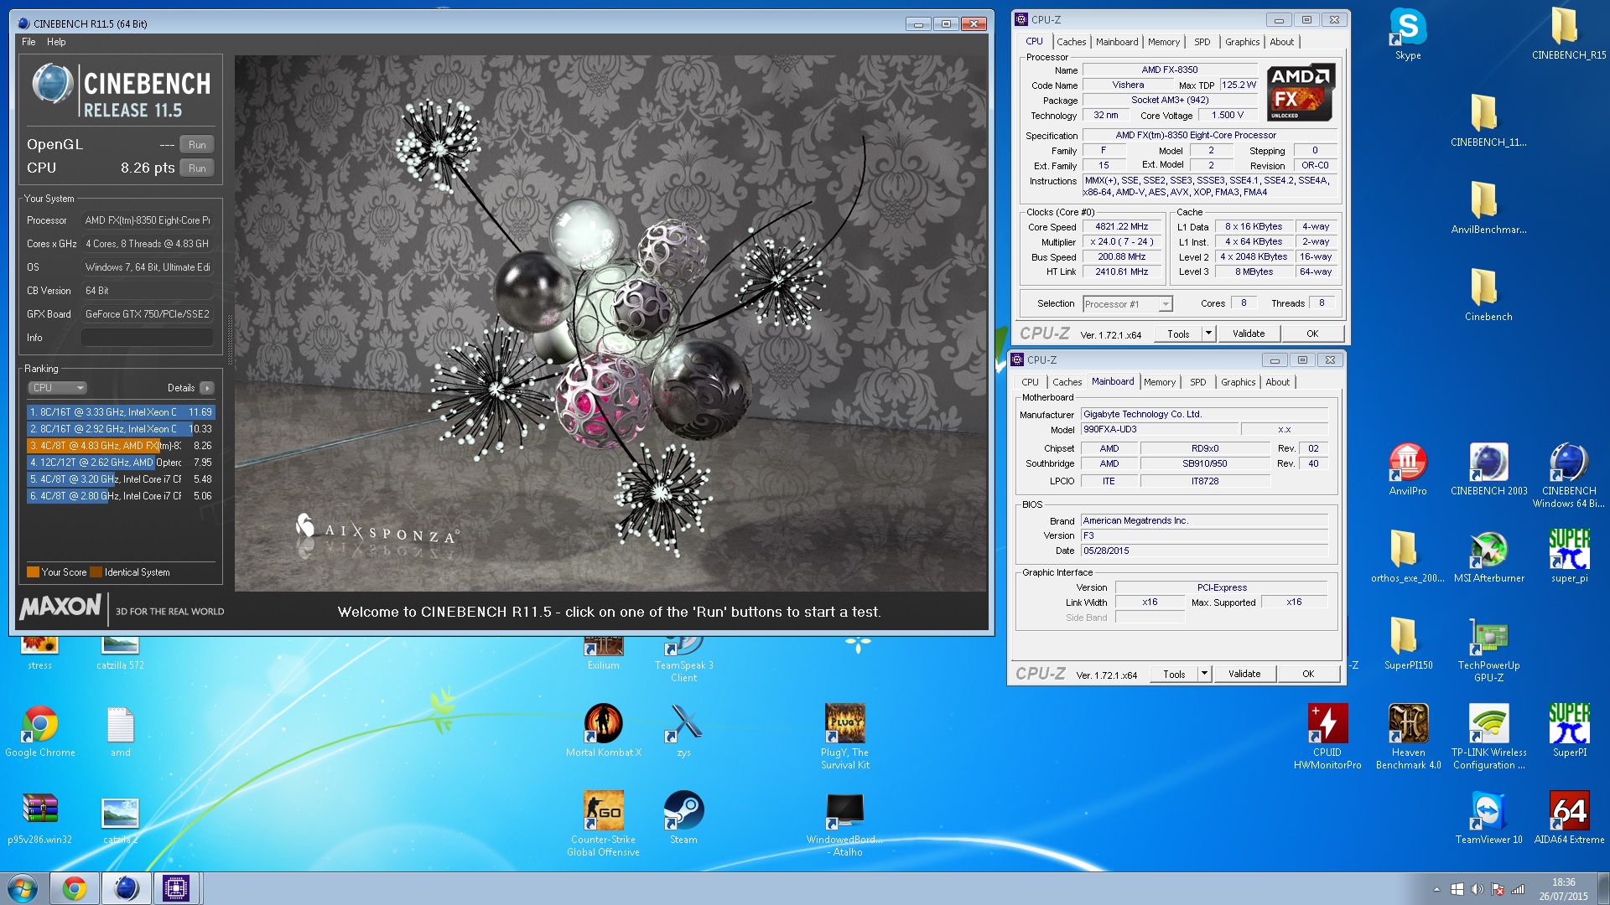Select the Intel Core i7 5.48 ranking row

pyautogui.click(x=122, y=479)
